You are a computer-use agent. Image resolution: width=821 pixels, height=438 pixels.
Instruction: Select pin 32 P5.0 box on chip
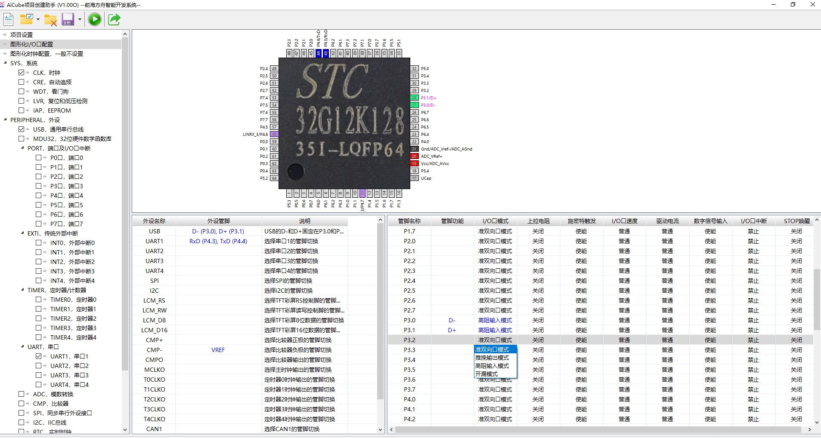pyautogui.click(x=414, y=68)
